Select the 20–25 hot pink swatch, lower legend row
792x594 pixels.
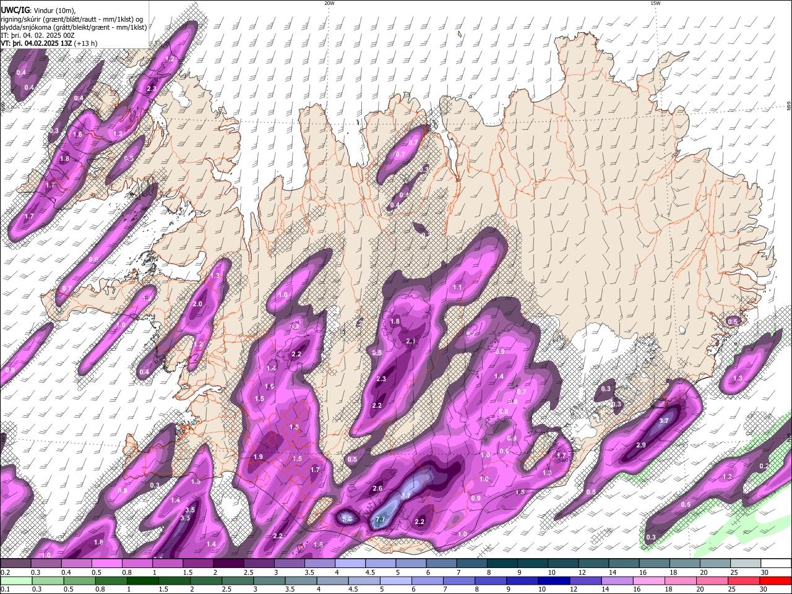tap(712, 580)
